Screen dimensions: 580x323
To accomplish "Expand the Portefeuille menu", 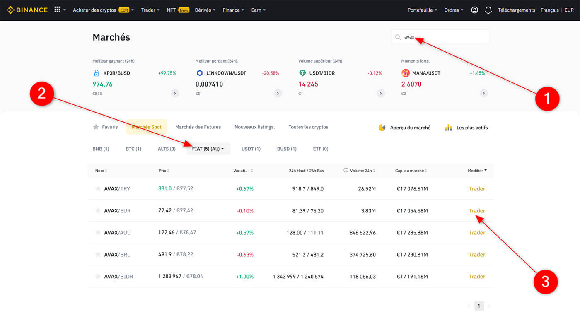I will [423, 10].
